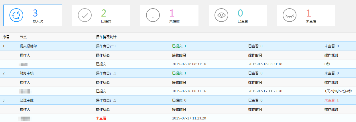The width and height of the screenshot is (356, 122).
Task: Click the red 未查看 status of manager approval
Action: tap(101, 118)
